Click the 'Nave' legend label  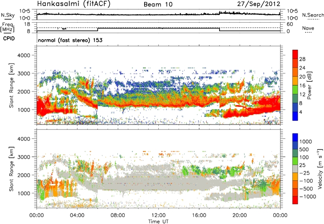point(308,28)
